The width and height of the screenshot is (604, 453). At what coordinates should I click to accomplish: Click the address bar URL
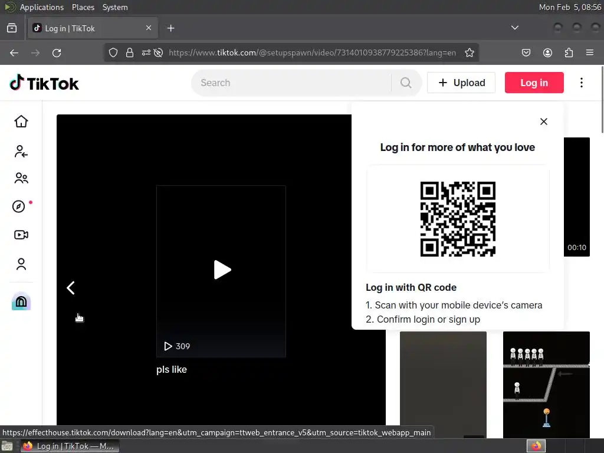[312, 52]
